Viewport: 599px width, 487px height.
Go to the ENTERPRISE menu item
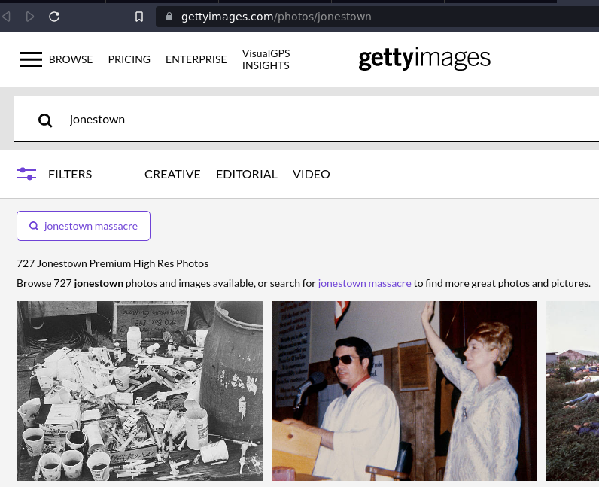(x=196, y=59)
